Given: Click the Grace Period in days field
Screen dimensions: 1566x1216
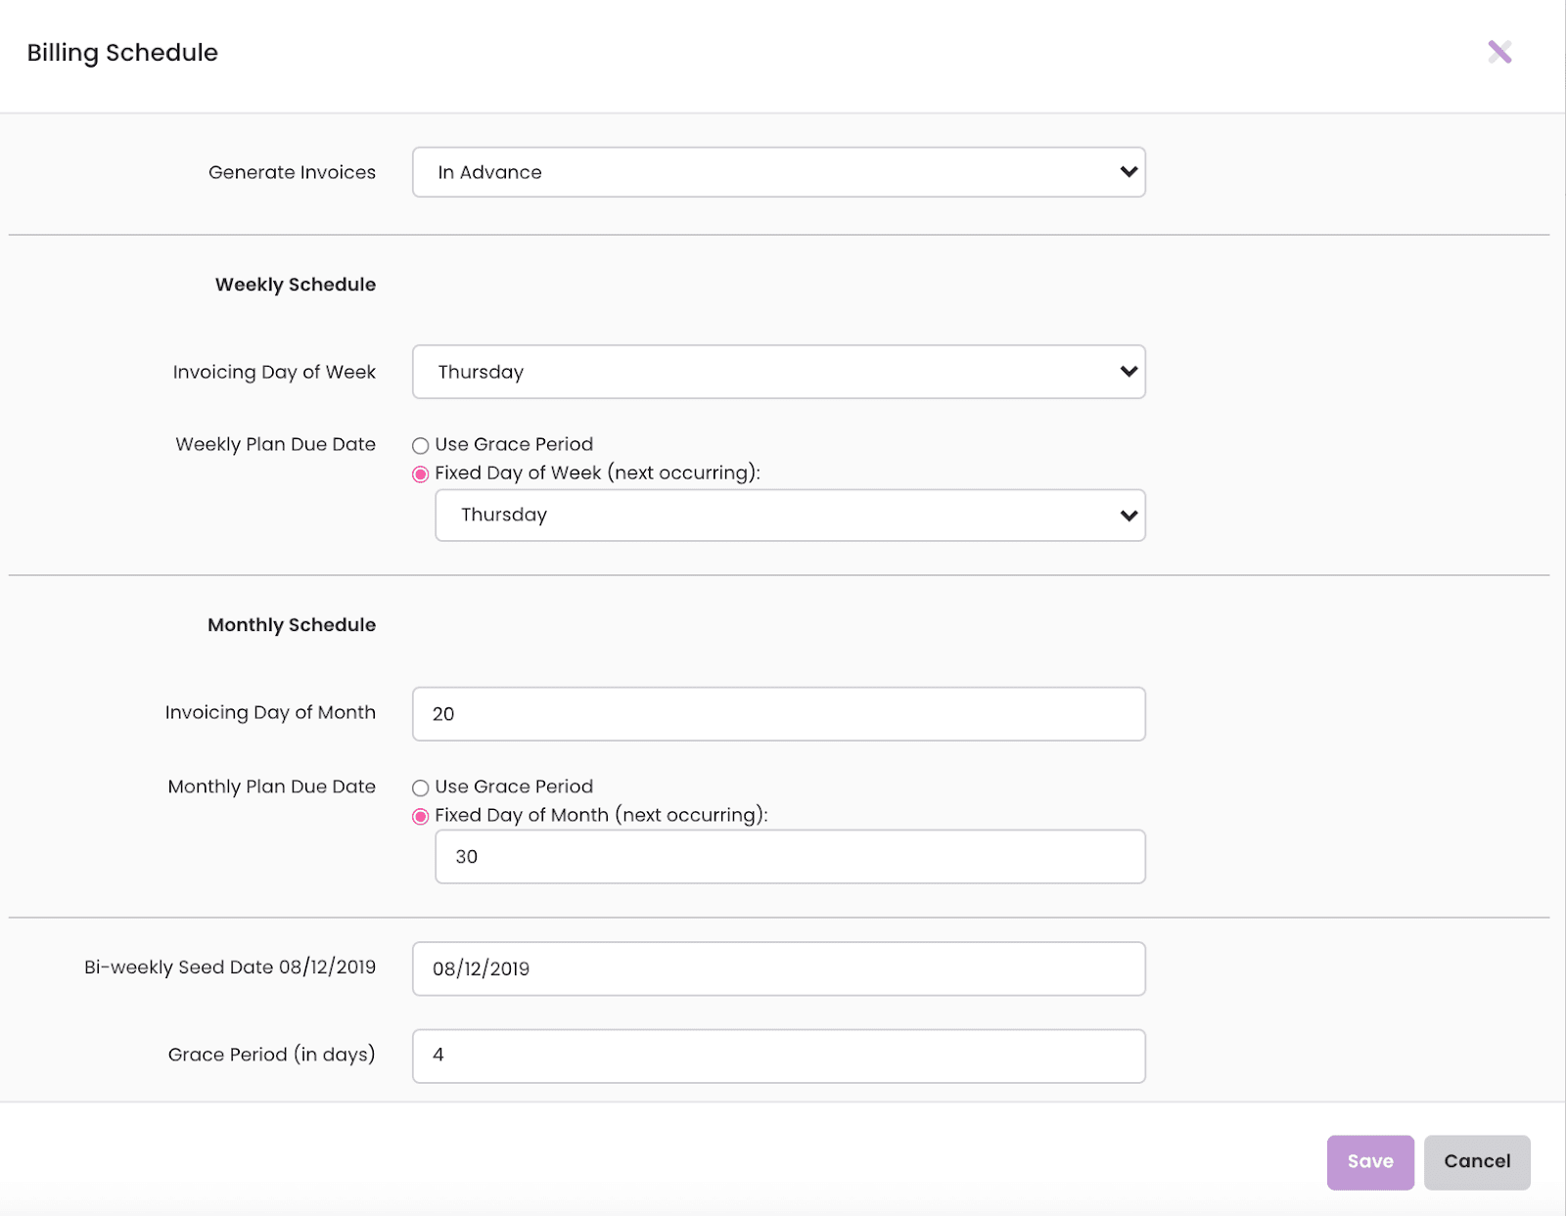Looking at the screenshot, I should click(778, 1056).
